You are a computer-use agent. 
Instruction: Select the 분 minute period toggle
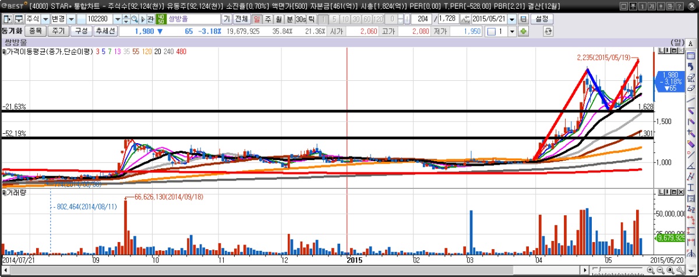pyautogui.click(x=289, y=19)
